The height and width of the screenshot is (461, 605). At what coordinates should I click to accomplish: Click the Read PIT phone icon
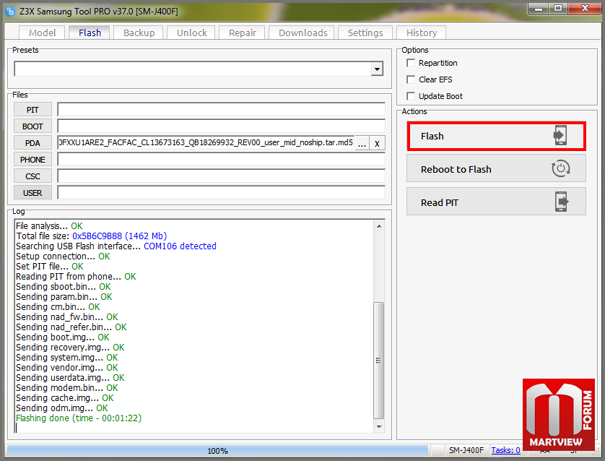[x=562, y=202]
